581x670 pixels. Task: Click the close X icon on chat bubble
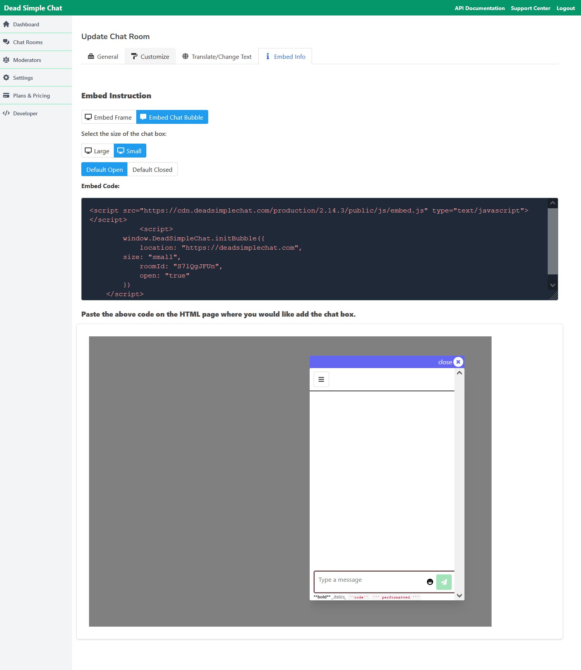pos(458,362)
